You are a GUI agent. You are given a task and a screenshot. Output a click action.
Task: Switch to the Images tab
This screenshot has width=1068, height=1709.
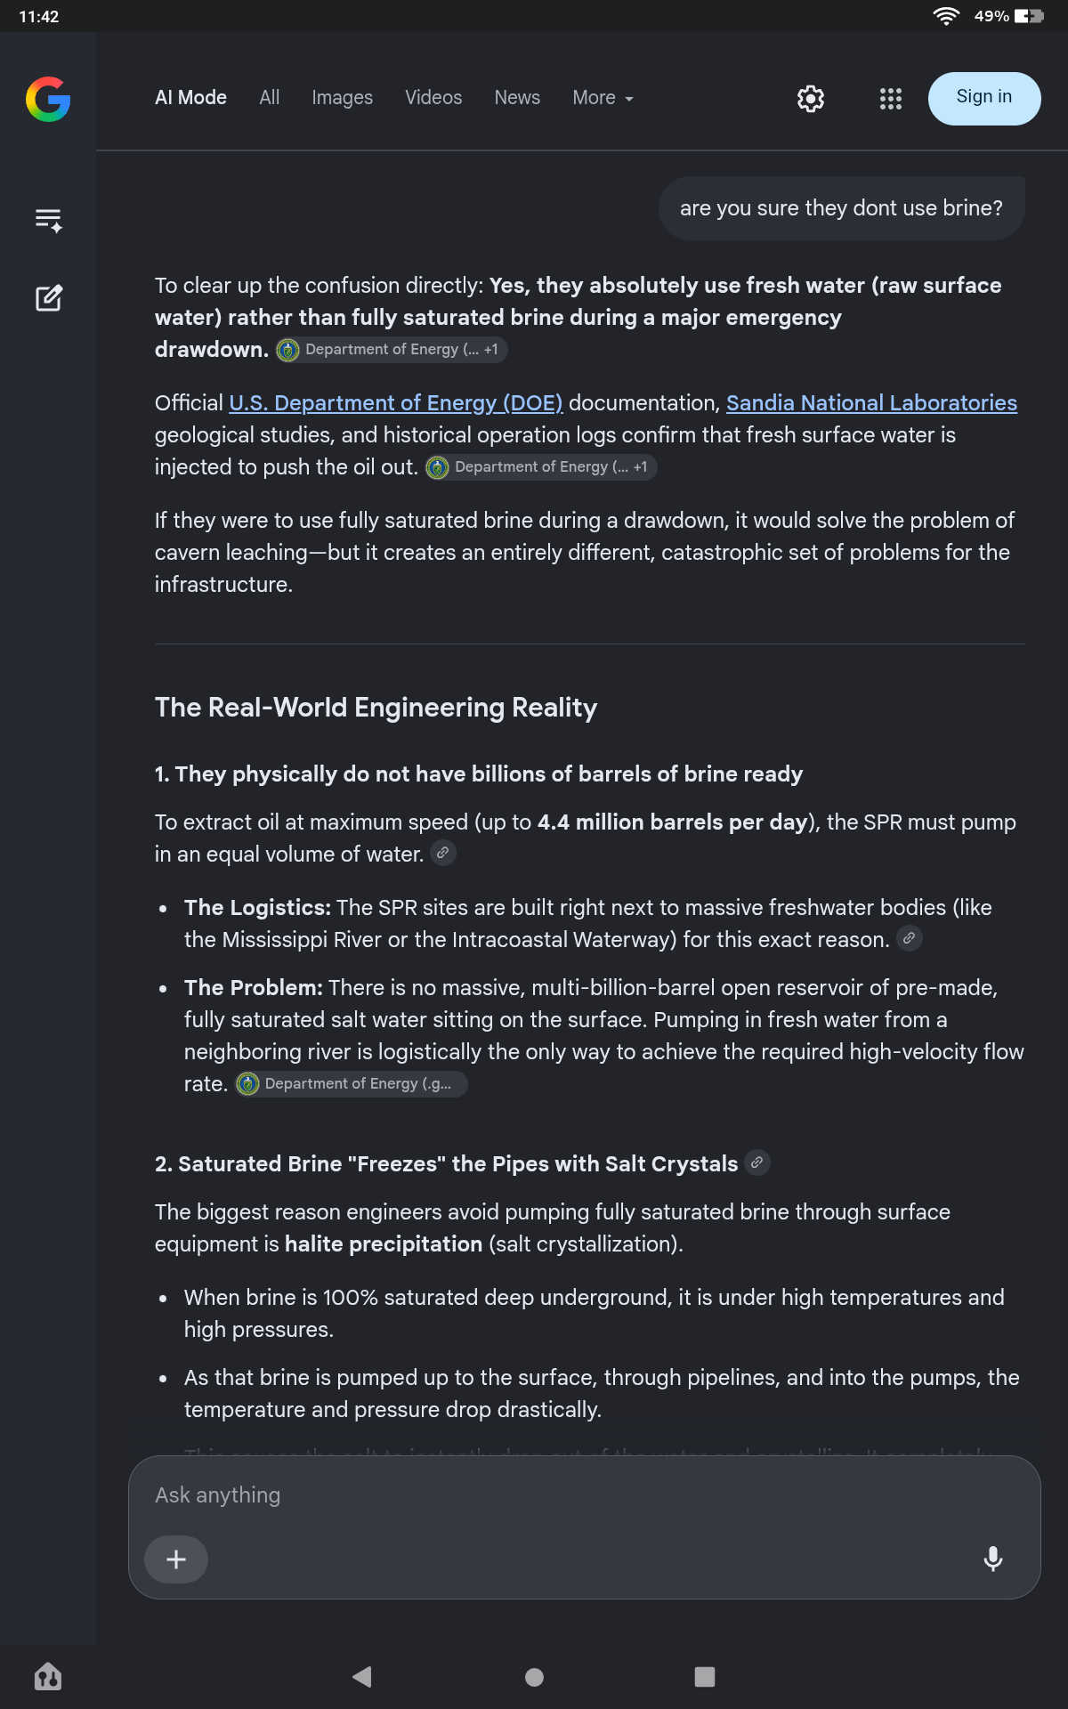click(x=343, y=98)
